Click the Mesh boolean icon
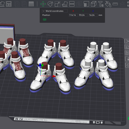Screen dimensions: 129x129 (79, 4)
